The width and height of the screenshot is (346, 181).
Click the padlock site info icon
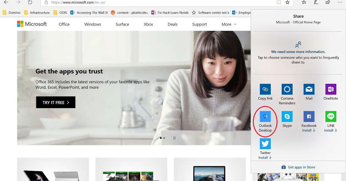coord(46,2)
